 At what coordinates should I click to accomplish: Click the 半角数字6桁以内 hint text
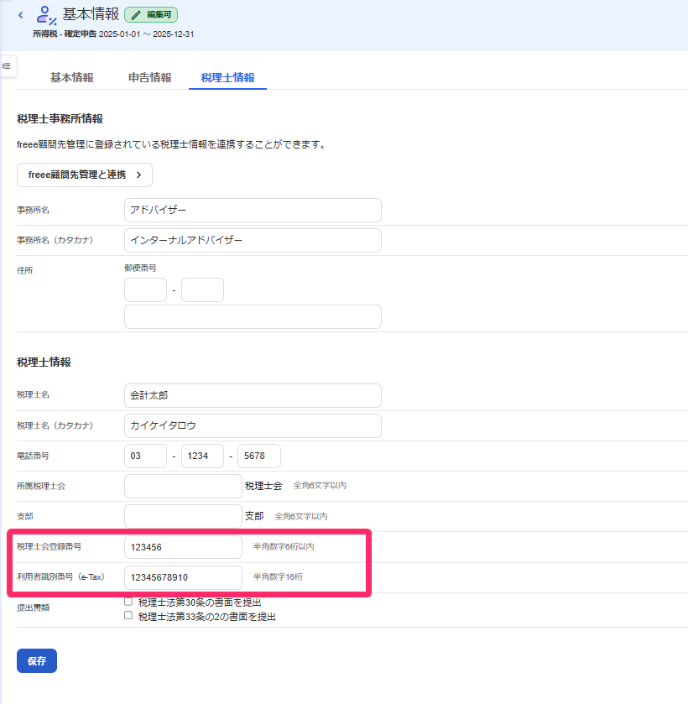(x=284, y=547)
